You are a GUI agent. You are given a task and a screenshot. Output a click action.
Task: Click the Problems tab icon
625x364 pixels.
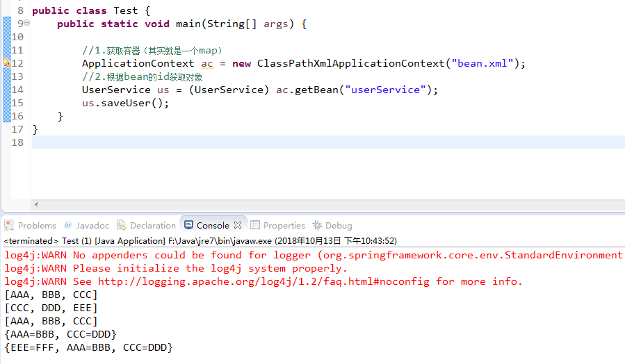(x=9, y=225)
